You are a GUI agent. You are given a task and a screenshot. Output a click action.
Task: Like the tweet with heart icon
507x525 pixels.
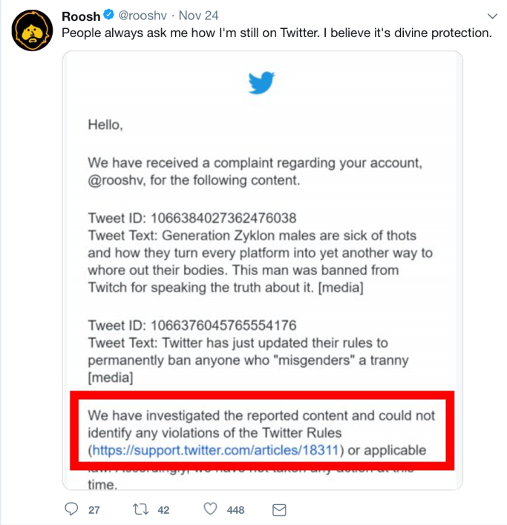(x=210, y=509)
